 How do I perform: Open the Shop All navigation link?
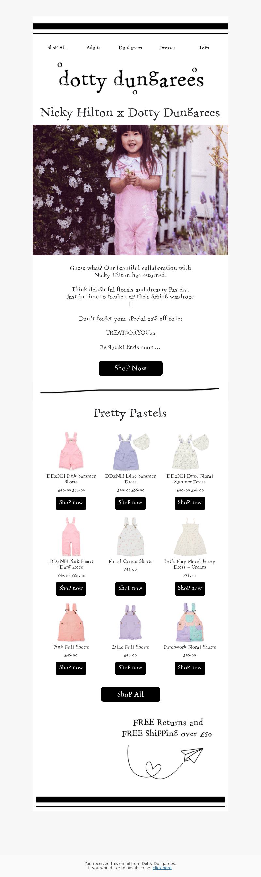(x=56, y=48)
